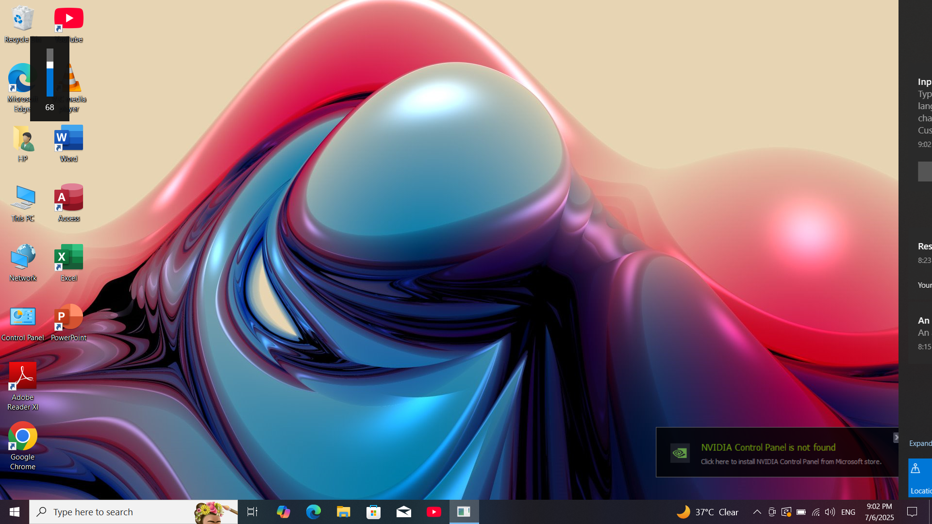Click the speaker volume tray icon
The height and width of the screenshot is (524, 932).
pyautogui.click(x=830, y=512)
